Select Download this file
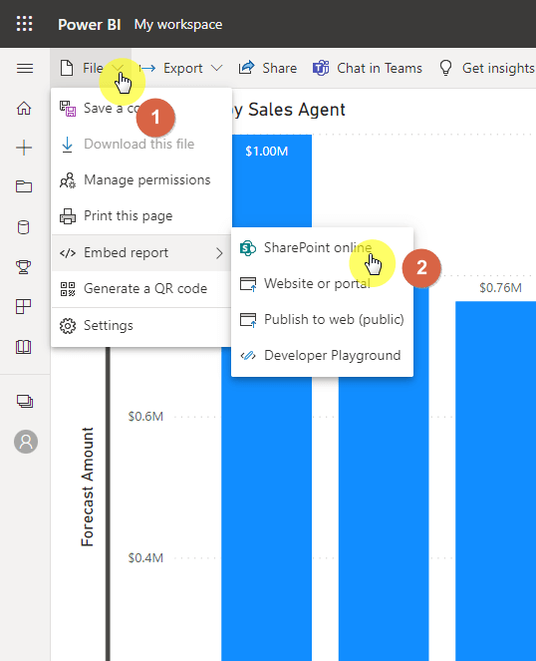 point(141,145)
